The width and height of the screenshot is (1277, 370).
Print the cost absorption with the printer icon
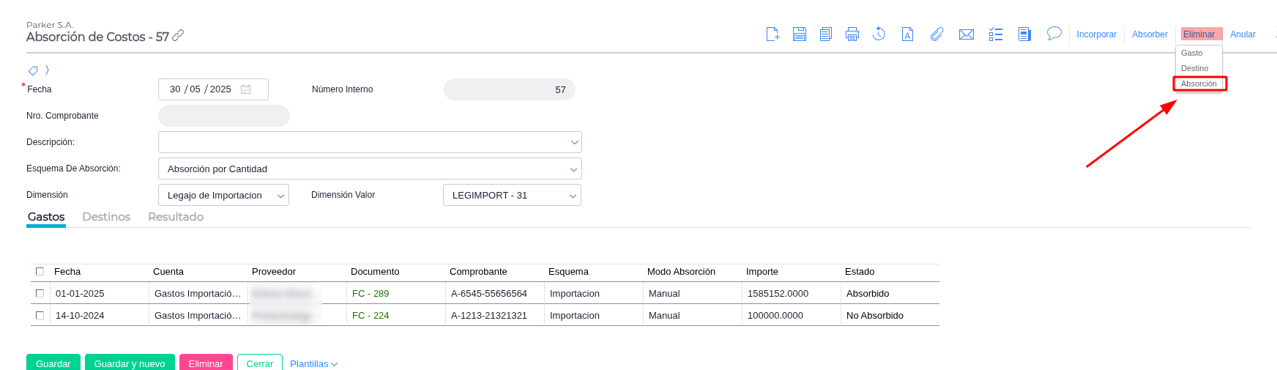click(x=852, y=34)
